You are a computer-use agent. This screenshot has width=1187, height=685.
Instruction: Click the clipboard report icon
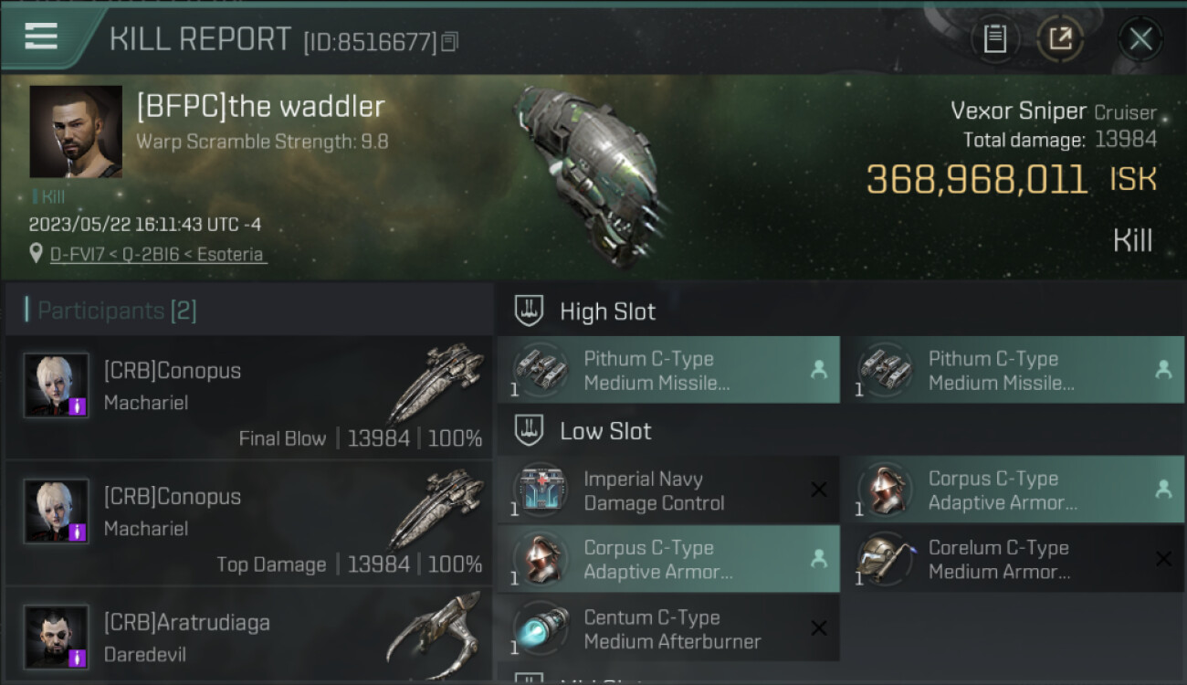tap(995, 39)
